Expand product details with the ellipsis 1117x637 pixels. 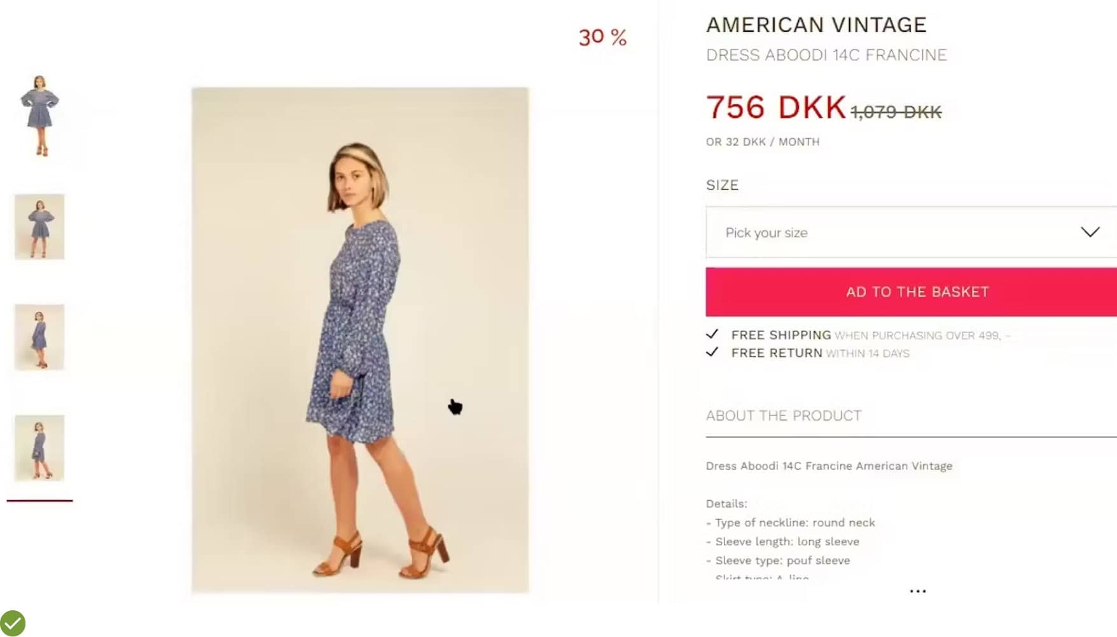(x=917, y=591)
